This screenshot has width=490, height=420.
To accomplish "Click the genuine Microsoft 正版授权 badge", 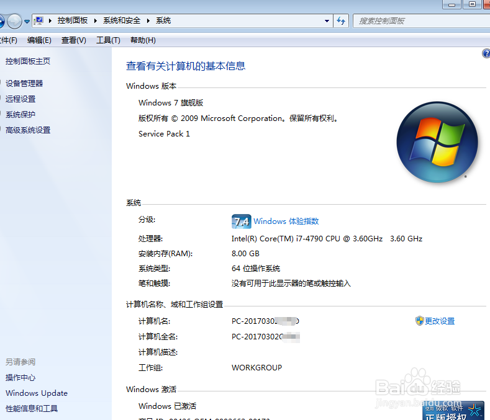I will pos(453,411).
